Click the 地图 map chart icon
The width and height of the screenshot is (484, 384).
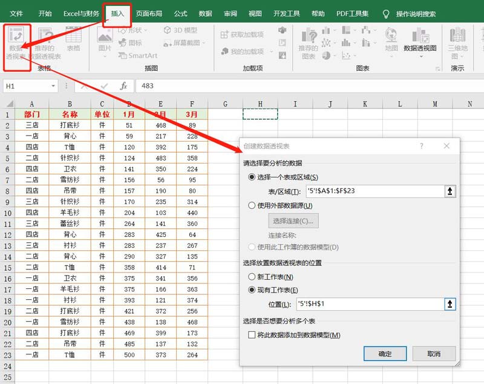click(x=391, y=40)
